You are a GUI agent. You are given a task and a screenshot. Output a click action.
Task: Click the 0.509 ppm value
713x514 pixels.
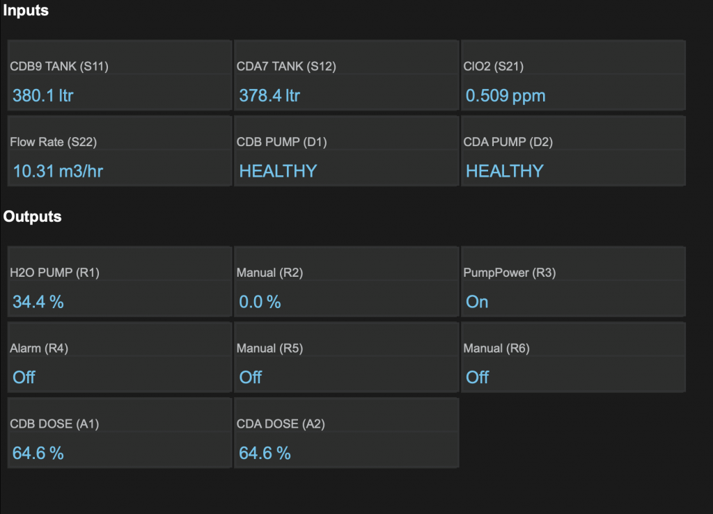(506, 95)
